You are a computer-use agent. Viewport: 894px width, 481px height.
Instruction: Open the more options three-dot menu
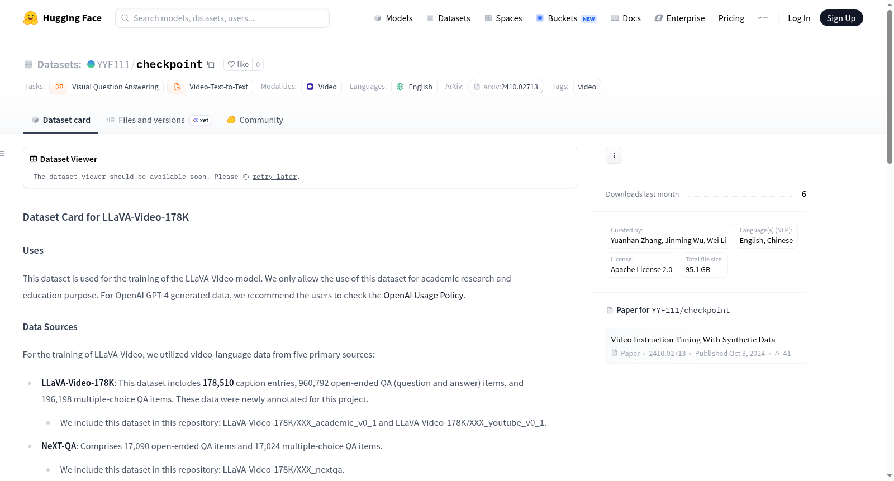pos(614,155)
